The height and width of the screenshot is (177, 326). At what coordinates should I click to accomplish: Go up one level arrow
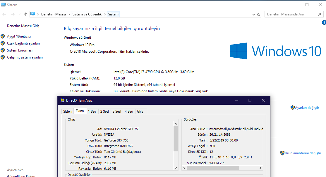(x=25, y=14)
